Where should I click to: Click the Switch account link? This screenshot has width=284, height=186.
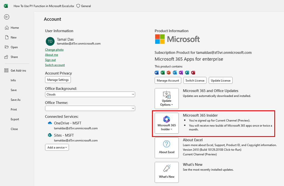click(55, 65)
